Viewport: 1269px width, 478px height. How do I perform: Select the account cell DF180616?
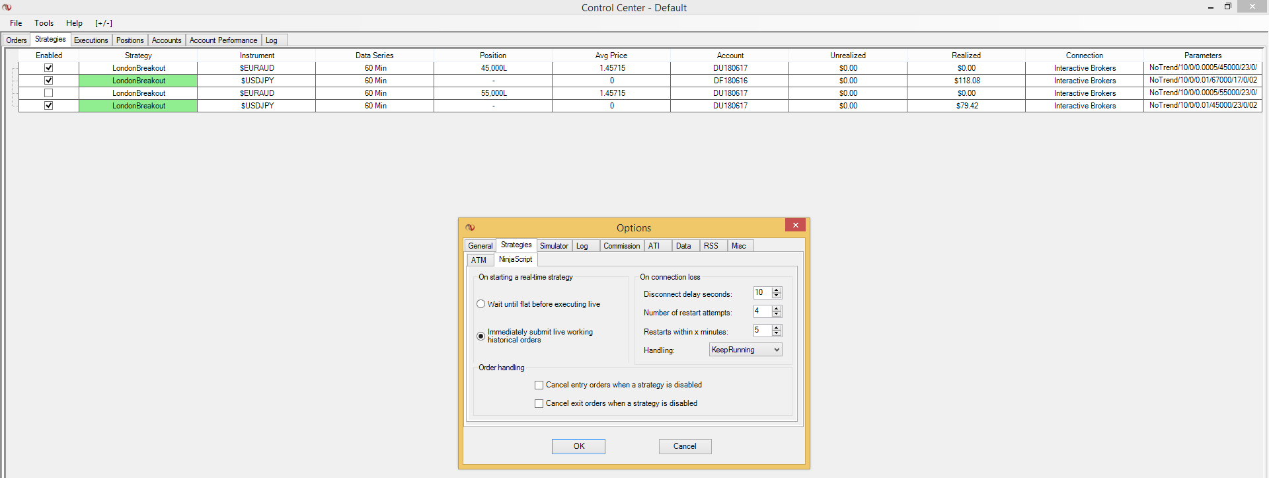click(x=730, y=81)
